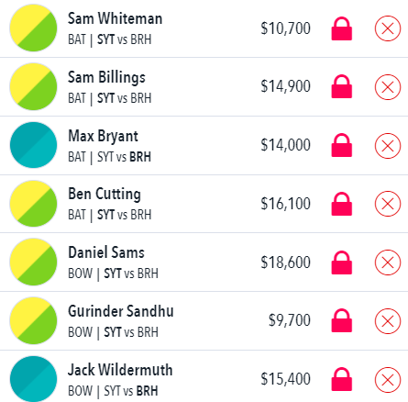This screenshot has width=408, height=402.
Task: Click Gurinder Sandhu's yellow-green team avatar
Action: click(33, 320)
